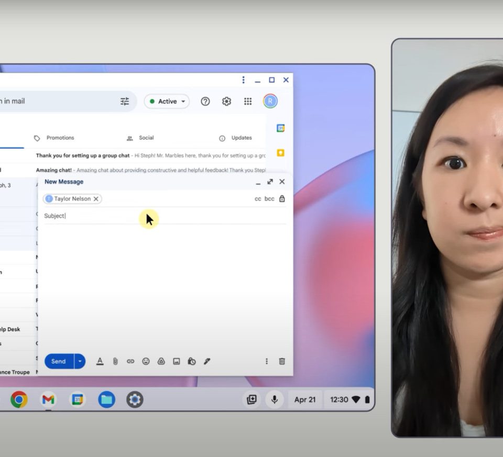The height and width of the screenshot is (457, 503).
Task: Open more send options arrow
Action: tap(80, 361)
